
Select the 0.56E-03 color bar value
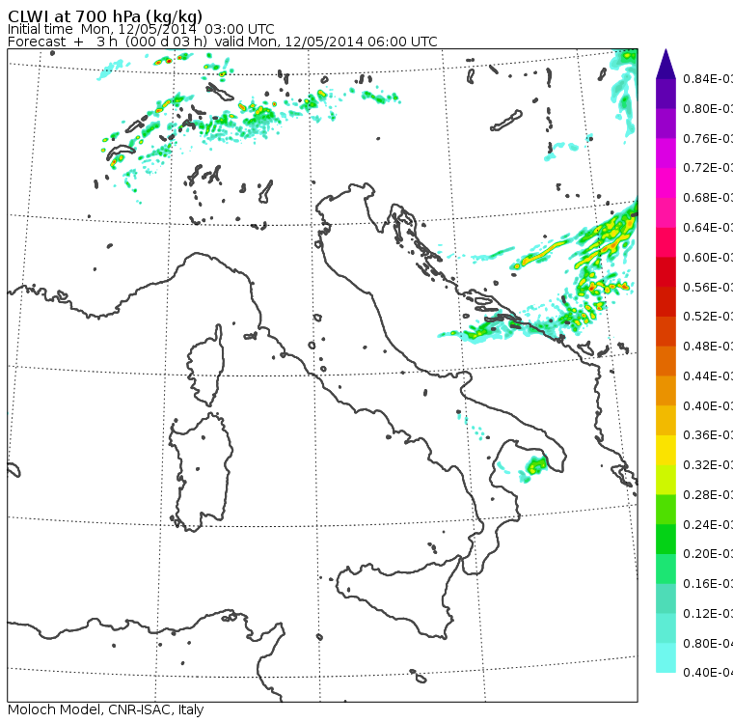coord(708,287)
